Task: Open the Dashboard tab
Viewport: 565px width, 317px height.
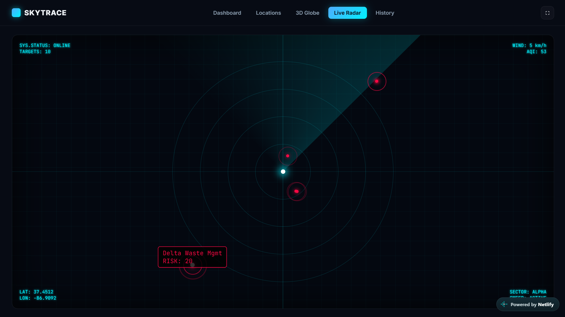Action: tap(227, 13)
